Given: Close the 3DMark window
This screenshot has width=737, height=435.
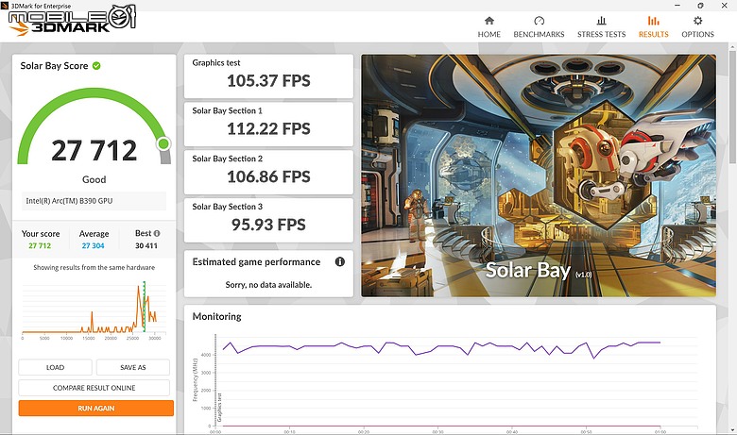Looking at the screenshot, I should coord(725,6).
